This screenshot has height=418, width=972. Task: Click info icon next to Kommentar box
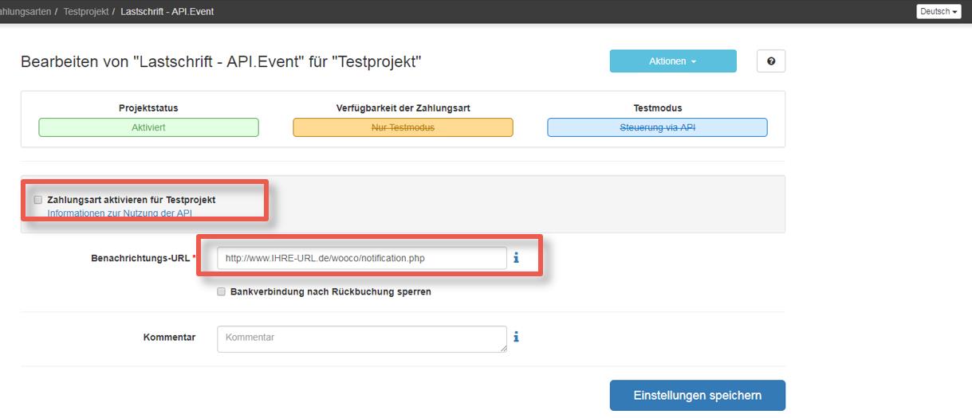click(x=516, y=338)
